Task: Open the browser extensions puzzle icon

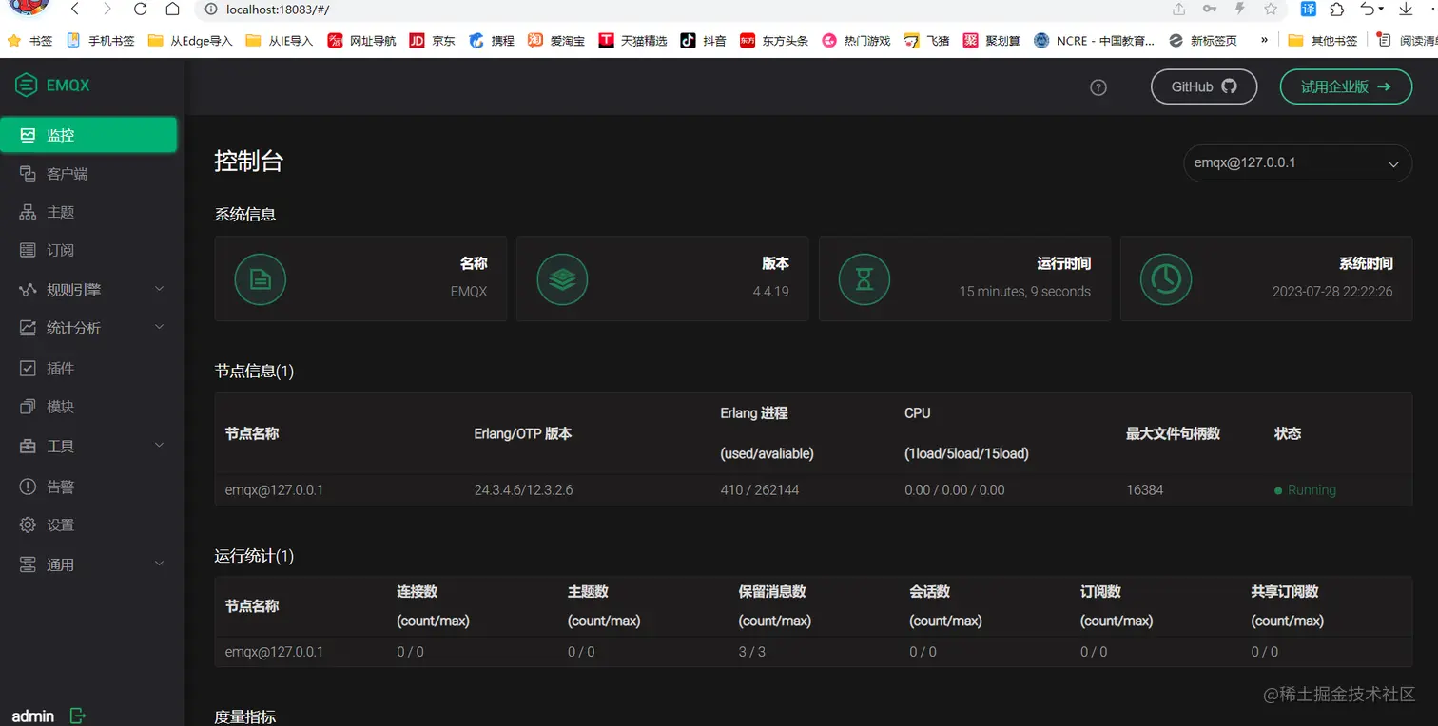Action: pyautogui.click(x=1337, y=9)
